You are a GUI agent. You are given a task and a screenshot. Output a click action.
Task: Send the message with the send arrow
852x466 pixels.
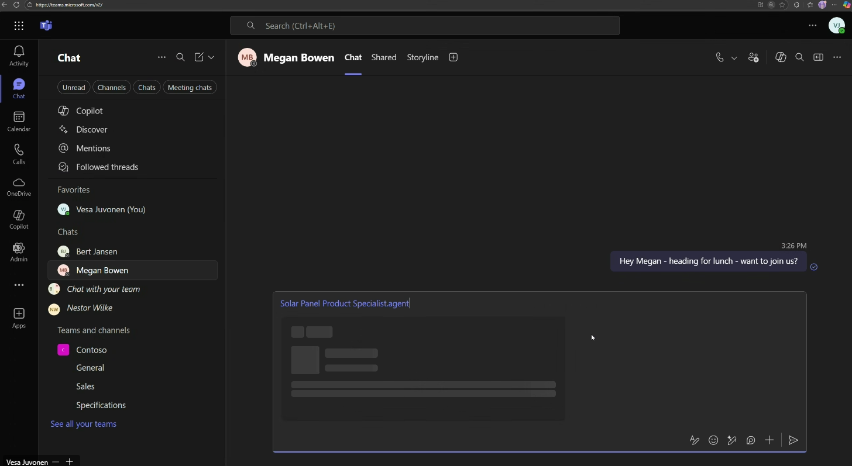coord(793,441)
